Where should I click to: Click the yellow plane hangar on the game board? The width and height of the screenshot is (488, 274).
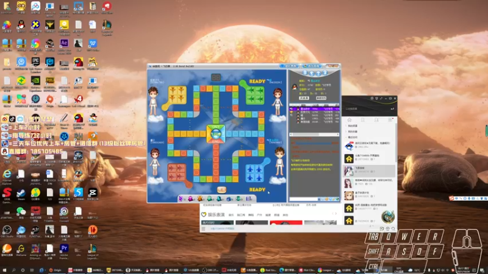point(177,95)
